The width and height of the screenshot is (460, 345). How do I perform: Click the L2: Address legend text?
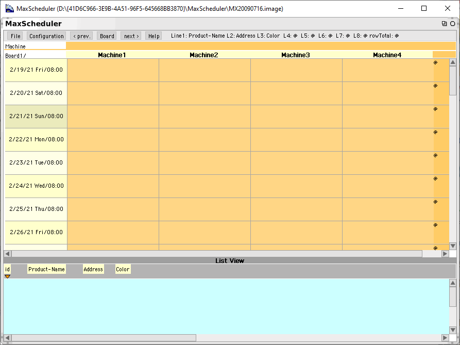[241, 36]
